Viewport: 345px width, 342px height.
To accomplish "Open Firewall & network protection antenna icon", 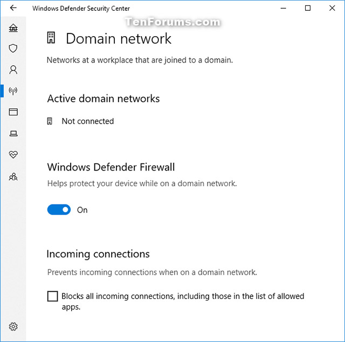I will (x=13, y=91).
